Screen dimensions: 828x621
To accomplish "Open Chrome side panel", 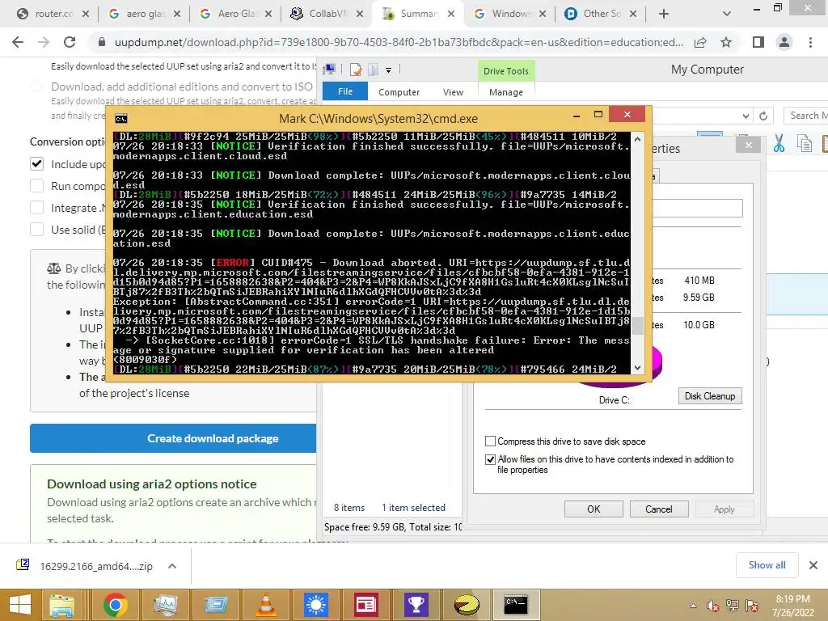I will [758, 42].
